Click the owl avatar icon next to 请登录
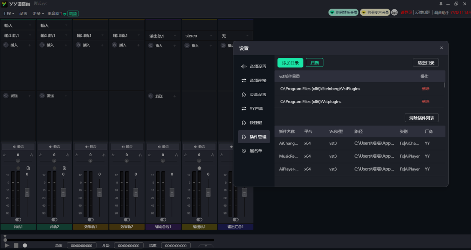The width and height of the screenshot is (471, 250). pyautogui.click(x=394, y=13)
